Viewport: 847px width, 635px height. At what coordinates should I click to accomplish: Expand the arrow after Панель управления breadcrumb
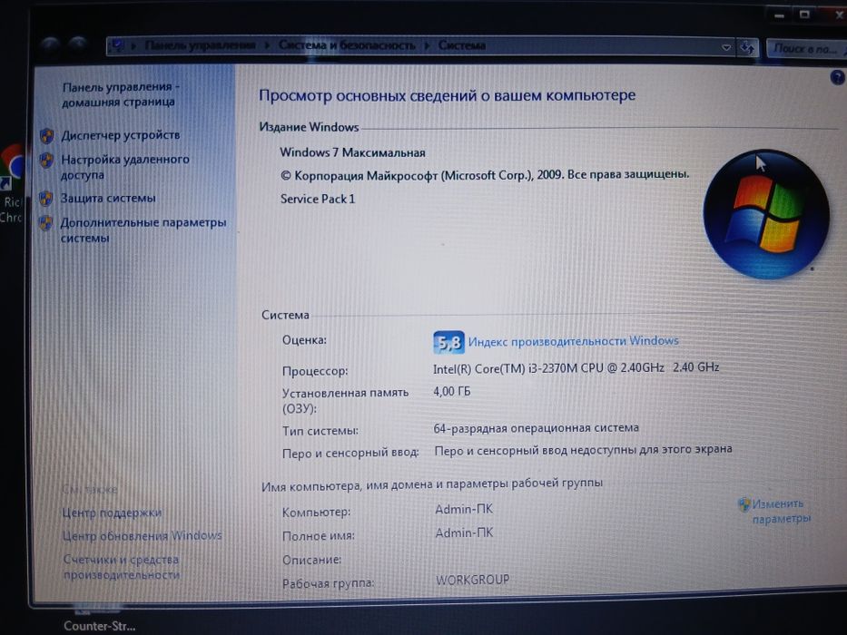[x=267, y=45]
